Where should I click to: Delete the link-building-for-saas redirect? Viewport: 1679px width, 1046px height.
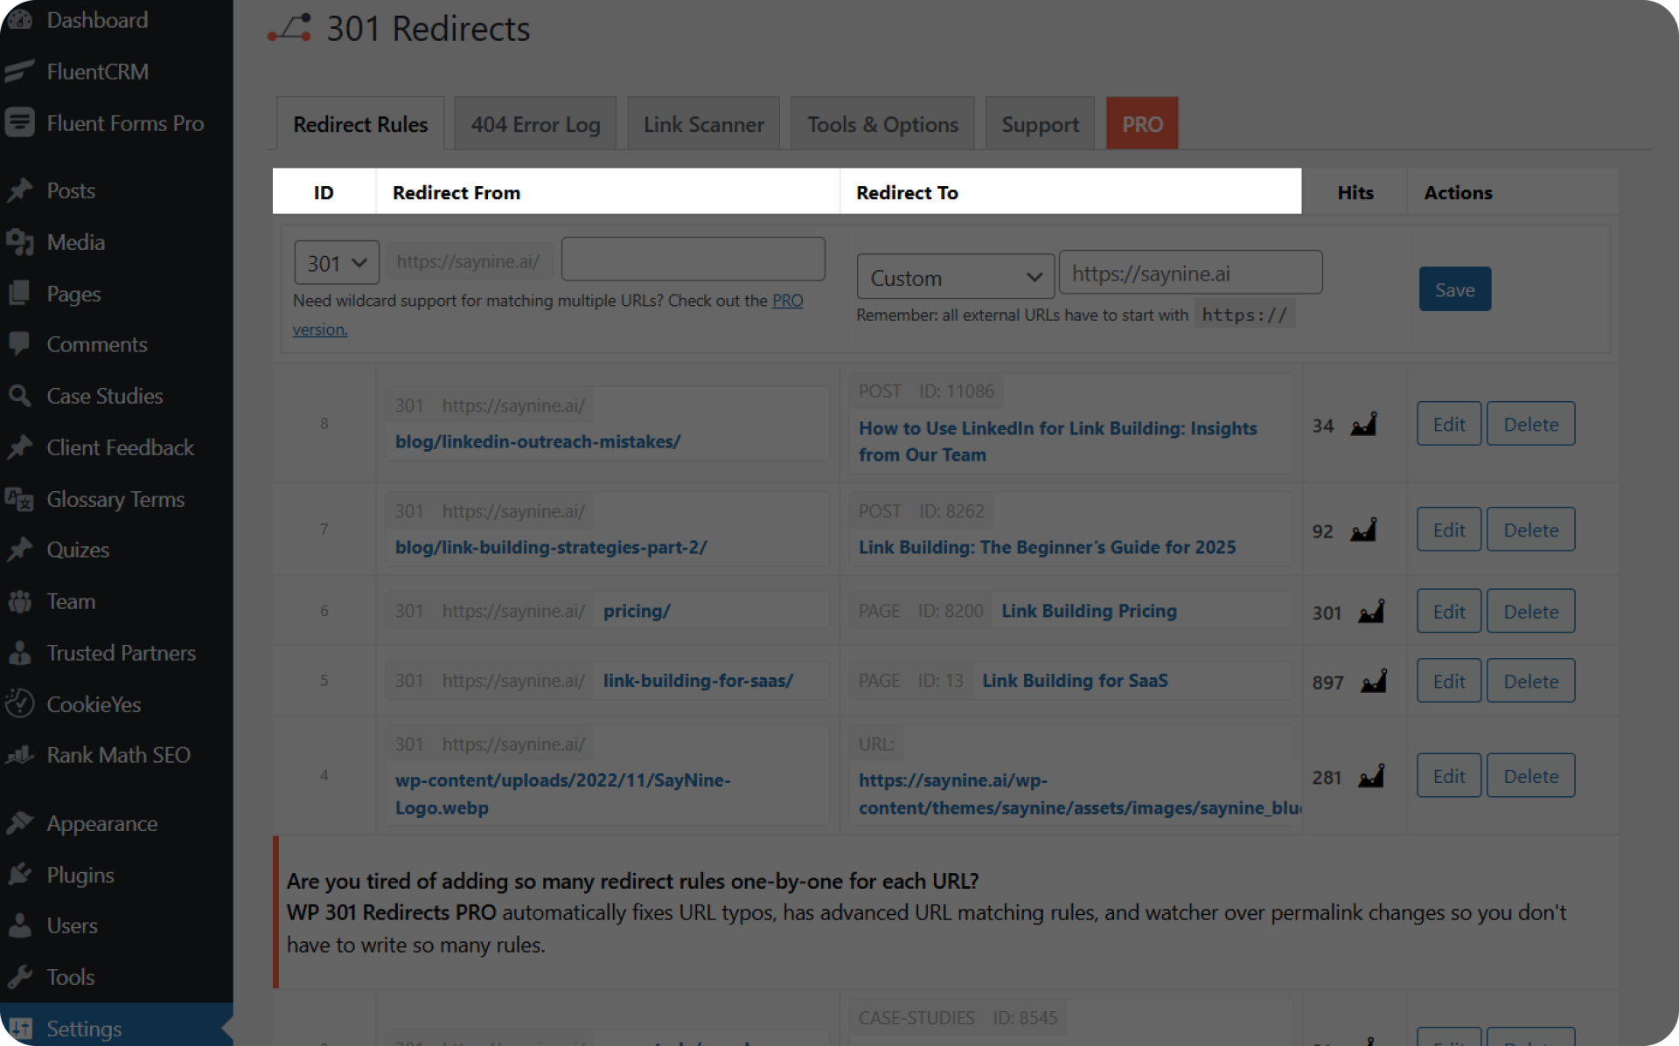(x=1531, y=681)
